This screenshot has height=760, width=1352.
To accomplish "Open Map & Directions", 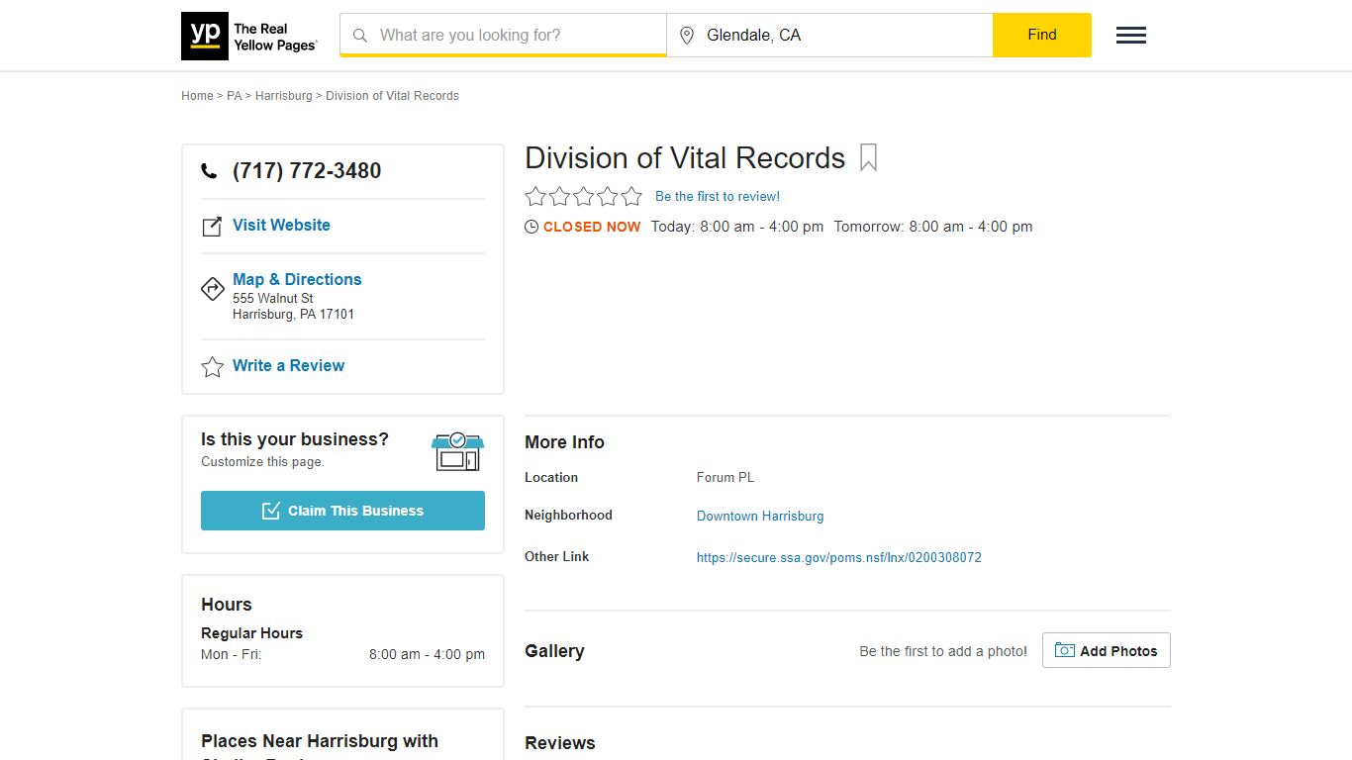I will click(297, 279).
